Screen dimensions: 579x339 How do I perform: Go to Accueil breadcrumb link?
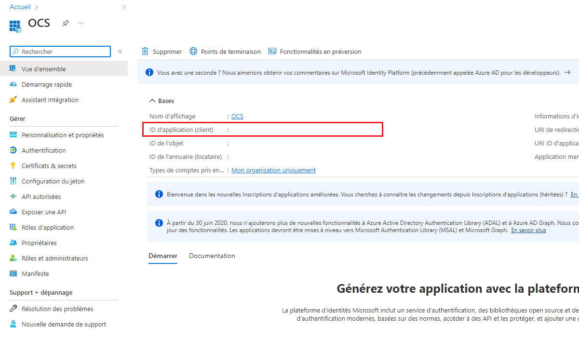(20, 7)
